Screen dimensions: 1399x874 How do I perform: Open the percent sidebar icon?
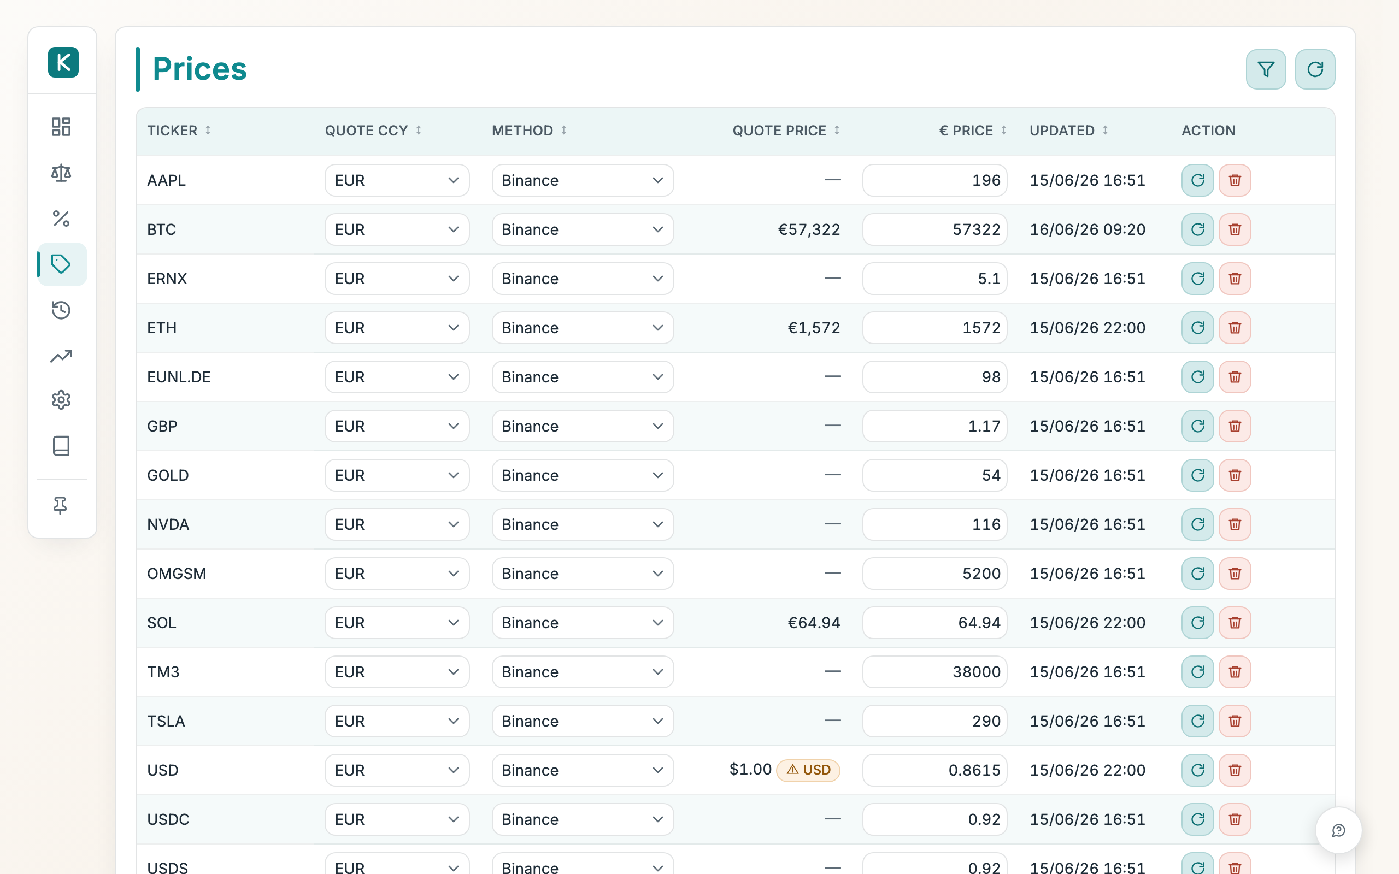tap(61, 218)
